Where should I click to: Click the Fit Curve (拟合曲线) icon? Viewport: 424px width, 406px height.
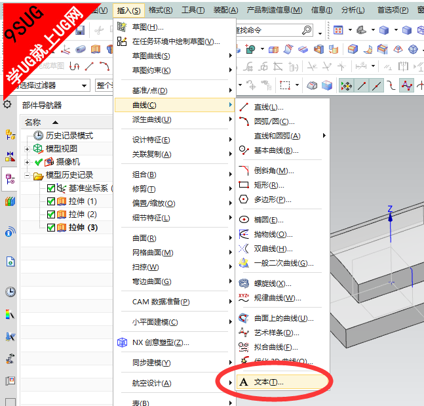(244, 347)
